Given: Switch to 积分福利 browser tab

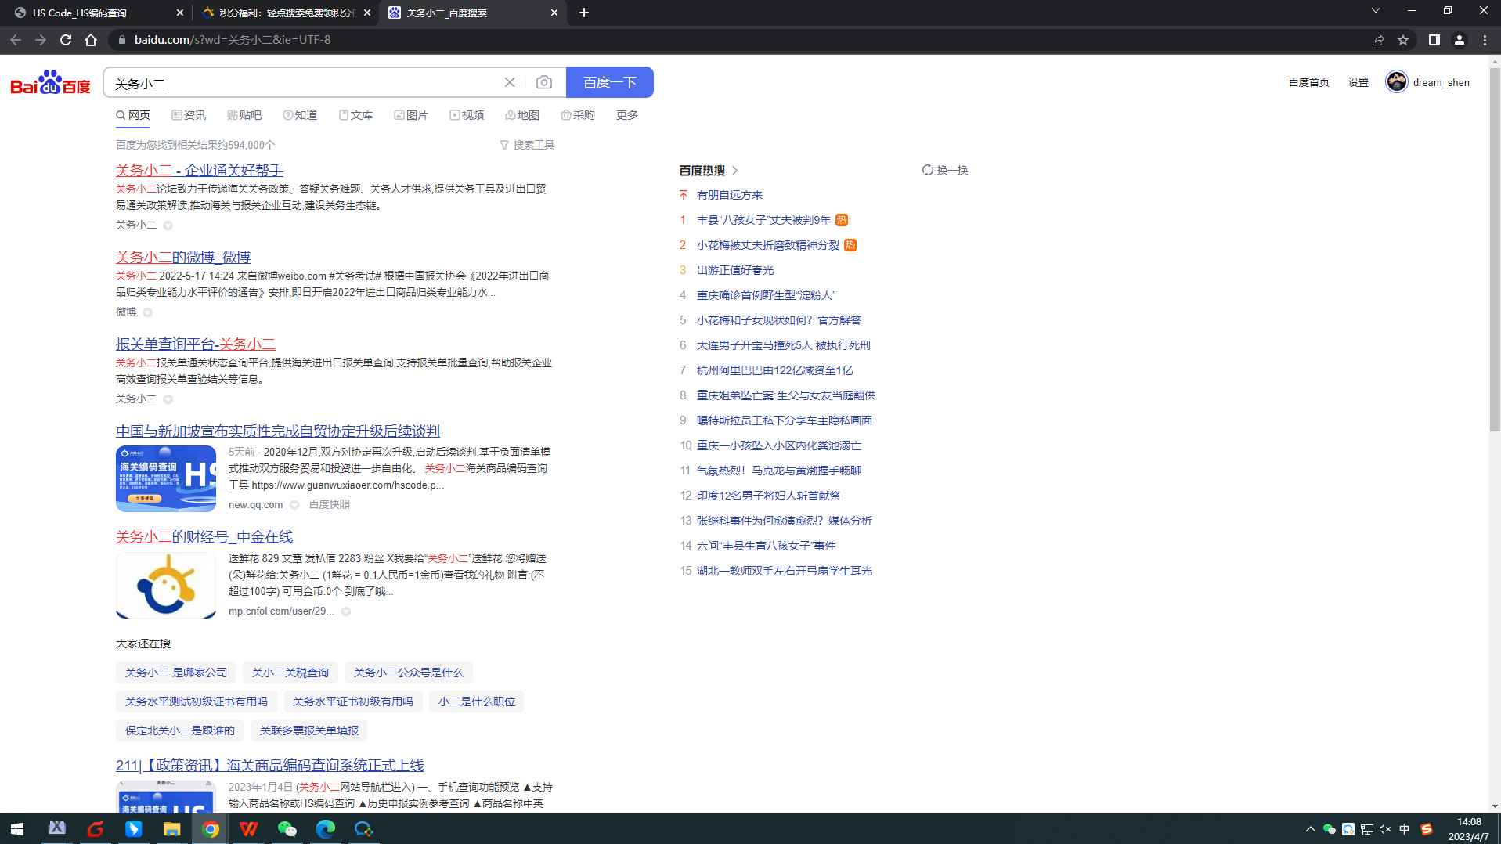Looking at the screenshot, I should [x=285, y=13].
